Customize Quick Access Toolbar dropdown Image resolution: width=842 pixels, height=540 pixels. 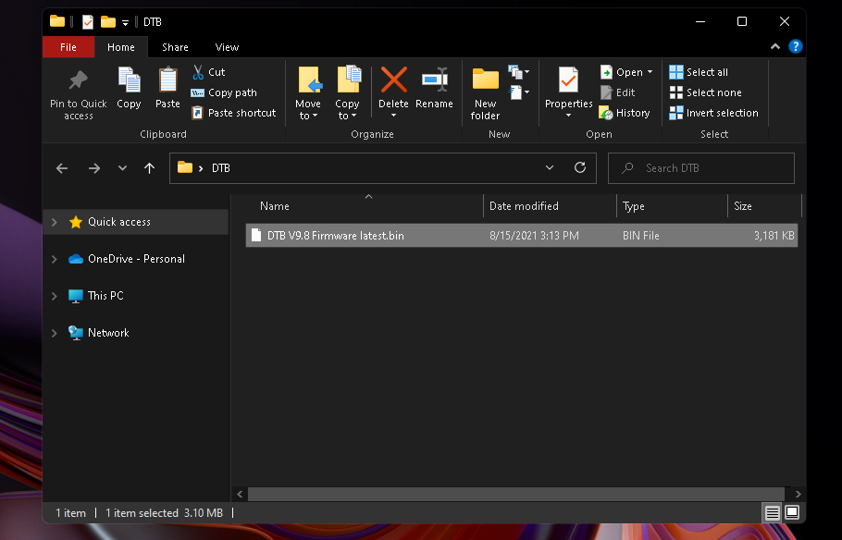(125, 22)
